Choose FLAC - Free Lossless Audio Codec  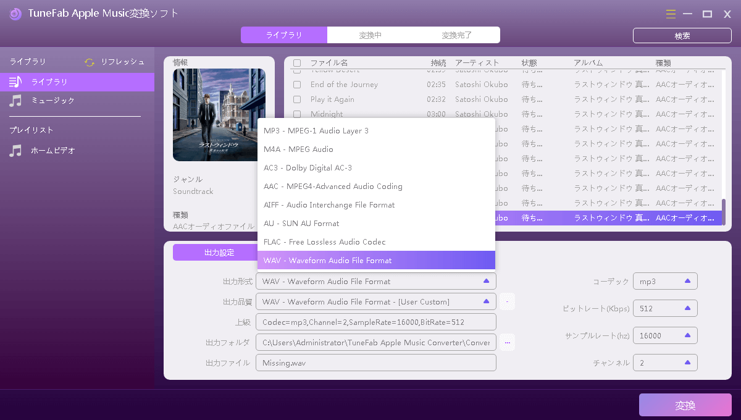(x=376, y=241)
